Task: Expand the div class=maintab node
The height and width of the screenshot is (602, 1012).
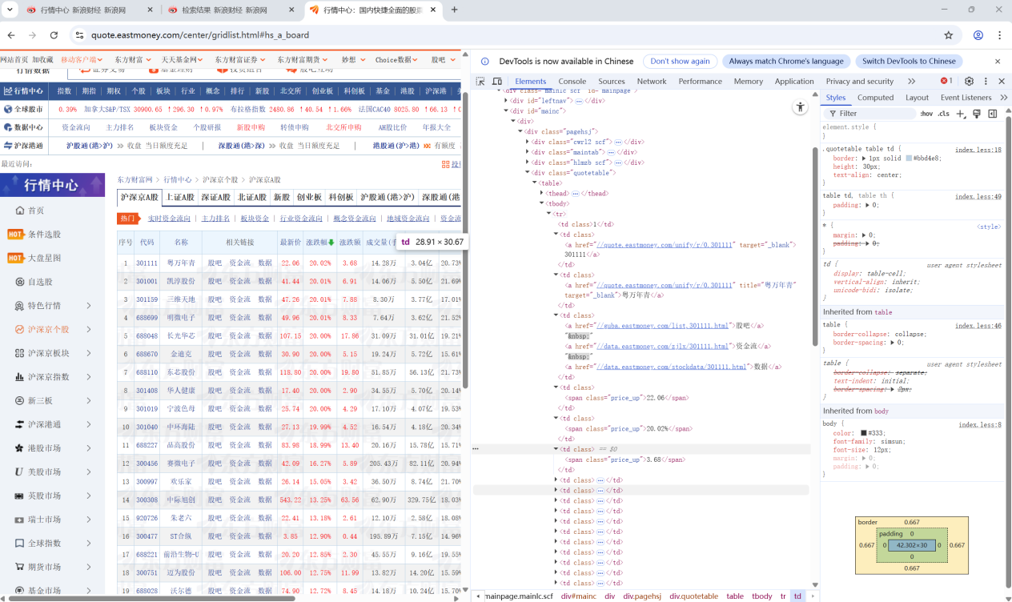Action: [528, 152]
